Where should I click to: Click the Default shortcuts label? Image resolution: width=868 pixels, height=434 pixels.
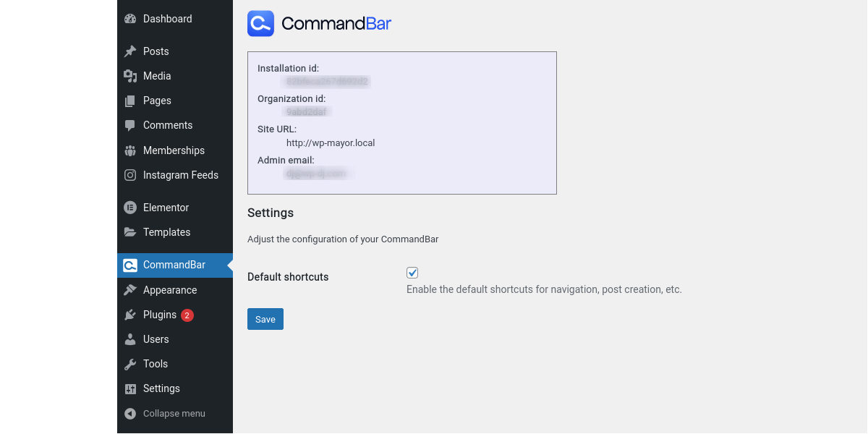[x=288, y=277]
